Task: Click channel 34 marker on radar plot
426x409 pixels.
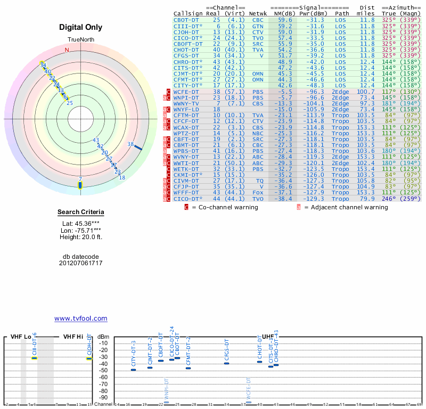Action: [43, 65]
